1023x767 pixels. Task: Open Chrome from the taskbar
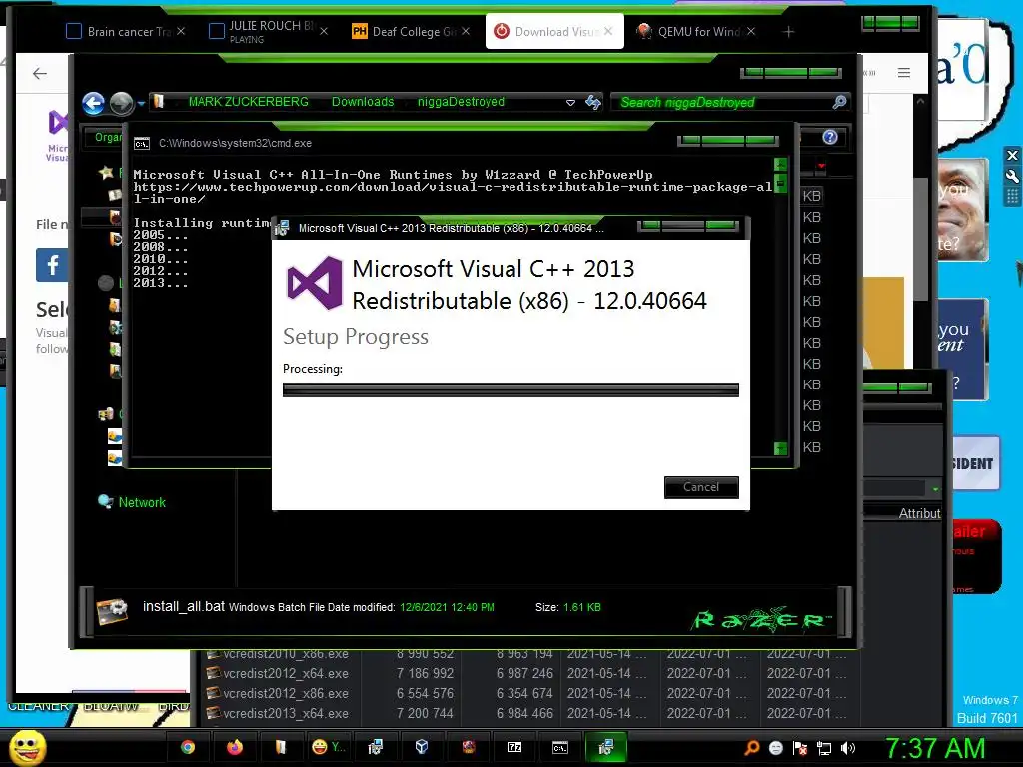coord(188,747)
